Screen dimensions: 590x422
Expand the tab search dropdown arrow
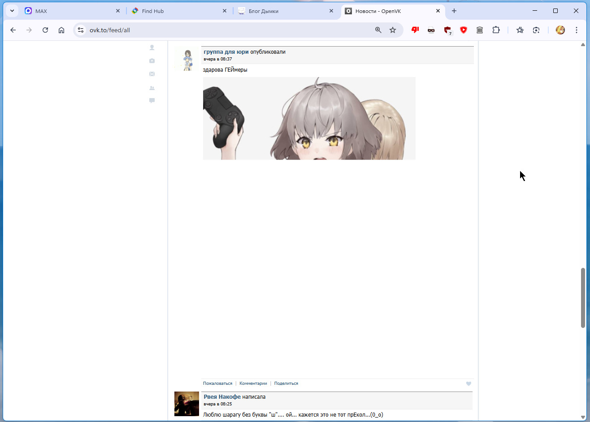12,11
